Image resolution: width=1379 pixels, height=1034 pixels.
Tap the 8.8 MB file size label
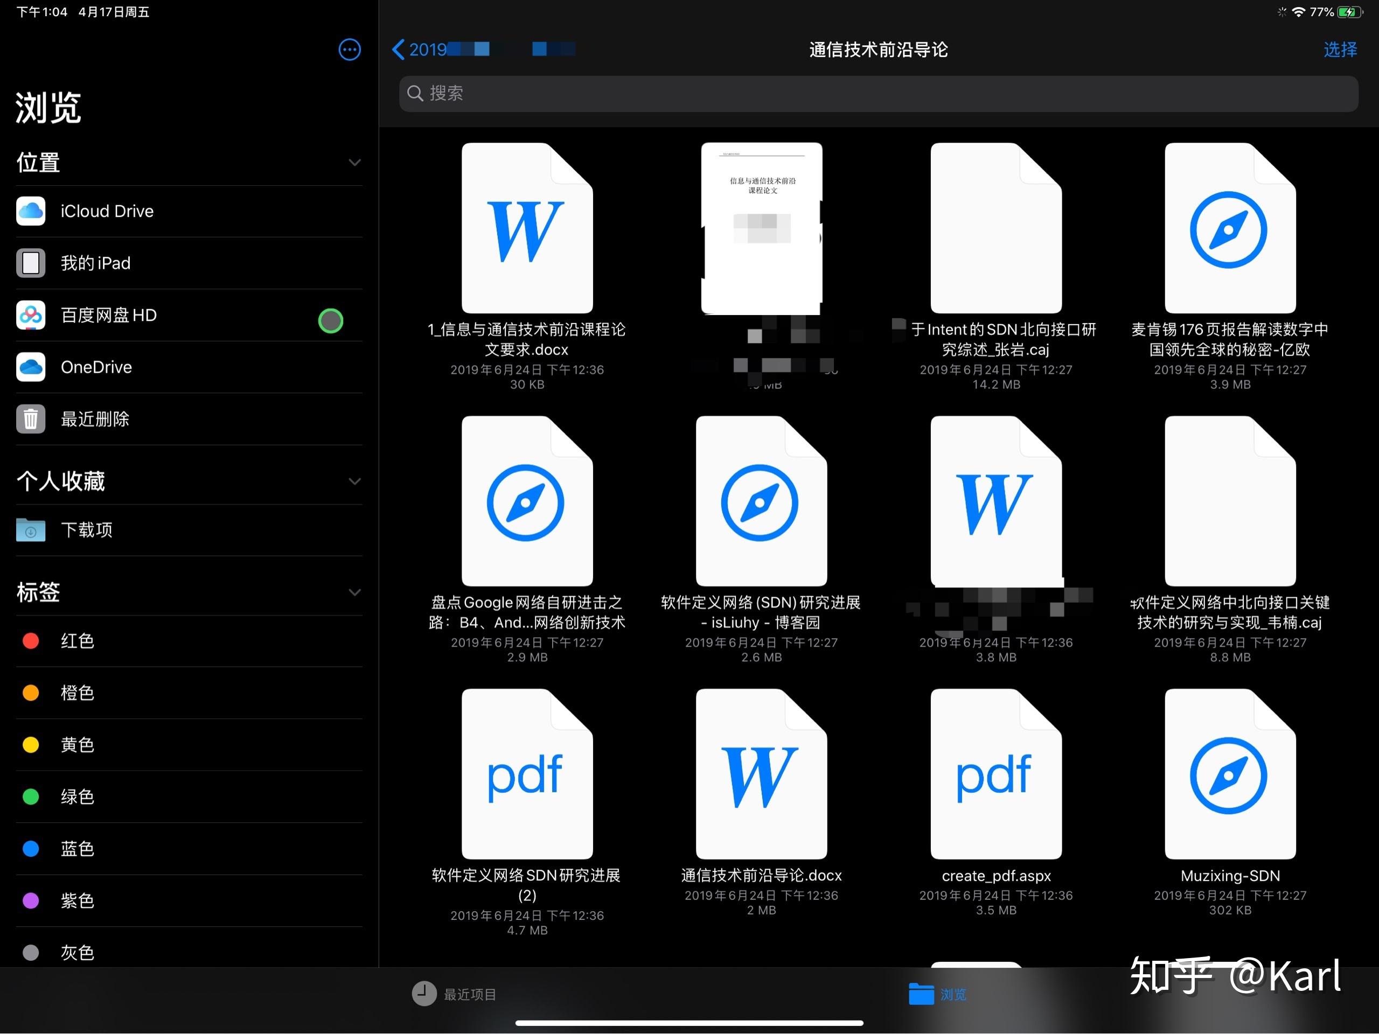click(1230, 657)
